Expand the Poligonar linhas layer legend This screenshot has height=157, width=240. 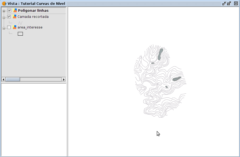click(4, 11)
